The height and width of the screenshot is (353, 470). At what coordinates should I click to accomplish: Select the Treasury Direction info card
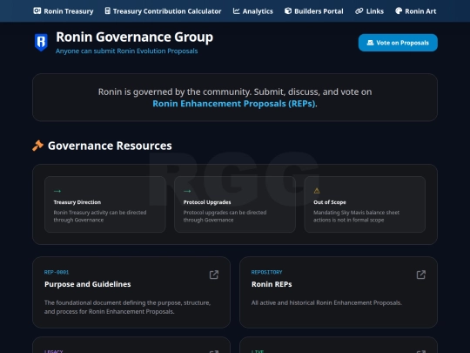pos(105,204)
